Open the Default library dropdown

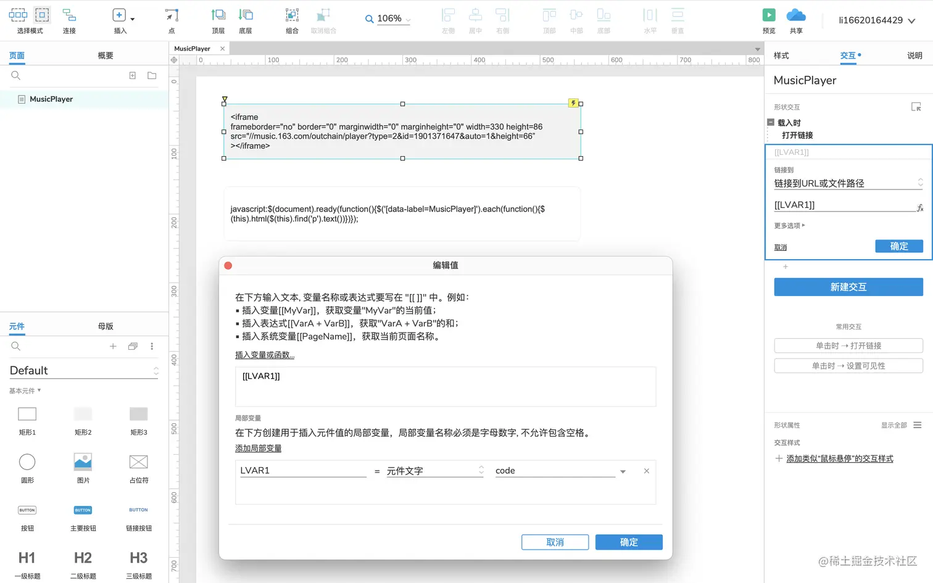click(84, 370)
